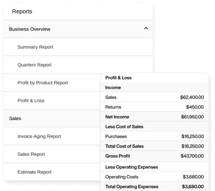Click the Total Cost of Sales $18,250.00 value
The image size is (215, 191).
[192, 146]
